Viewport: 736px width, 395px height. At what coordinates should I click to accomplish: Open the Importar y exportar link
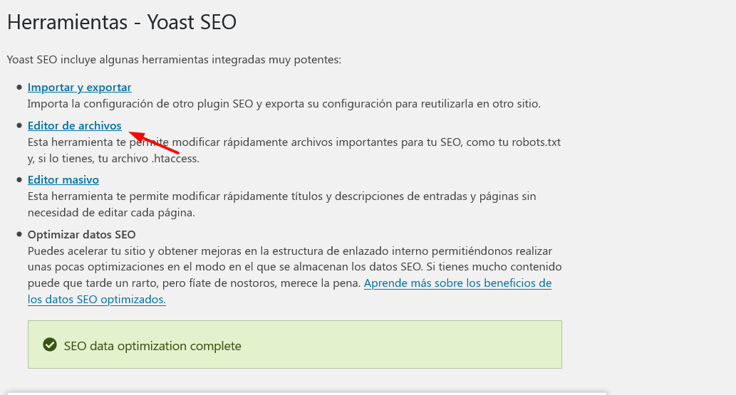coord(79,88)
